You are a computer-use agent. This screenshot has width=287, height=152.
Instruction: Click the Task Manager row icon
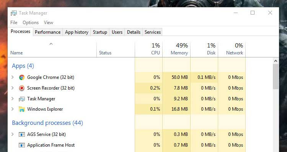(22, 99)
